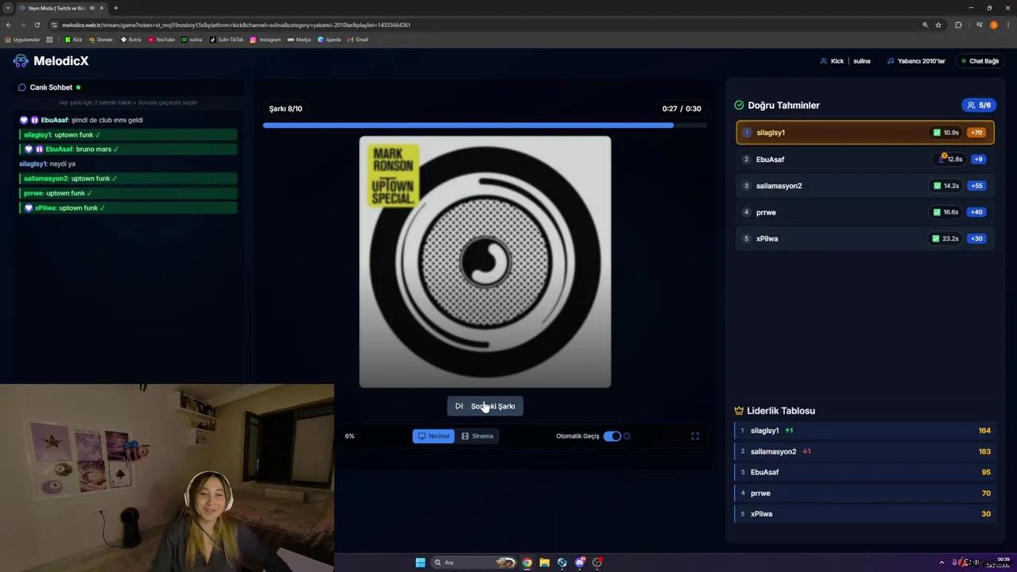
Task: Open File Explorer from taskbar
Action: 544,562
